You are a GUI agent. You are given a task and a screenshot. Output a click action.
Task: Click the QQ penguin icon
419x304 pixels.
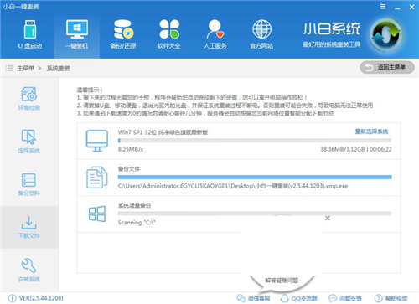click(284, 298)
